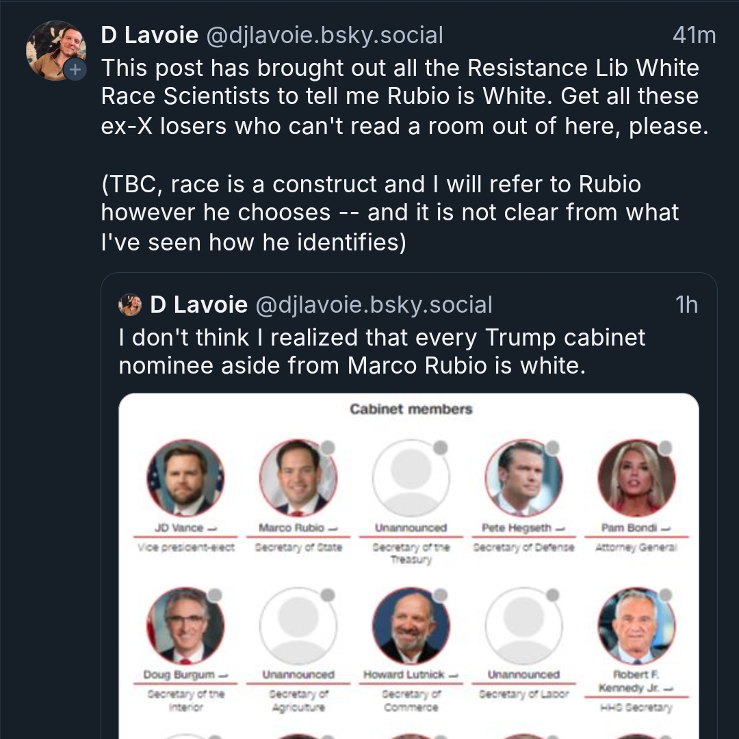The image size is (739, 739).
Task: Select JD Vance's portrait photo
Action: (185, 478)
